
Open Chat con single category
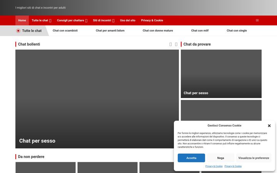click(237, 30)
